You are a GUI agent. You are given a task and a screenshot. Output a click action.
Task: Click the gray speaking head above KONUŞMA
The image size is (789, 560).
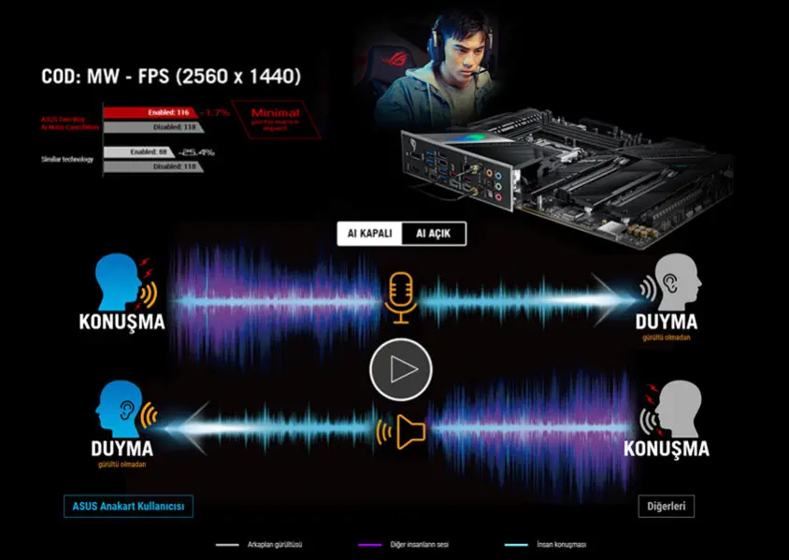click(x=672, y=409)
